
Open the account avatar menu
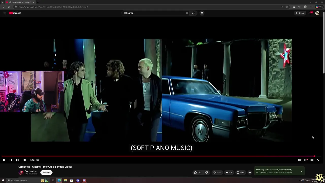coord(317,13)
